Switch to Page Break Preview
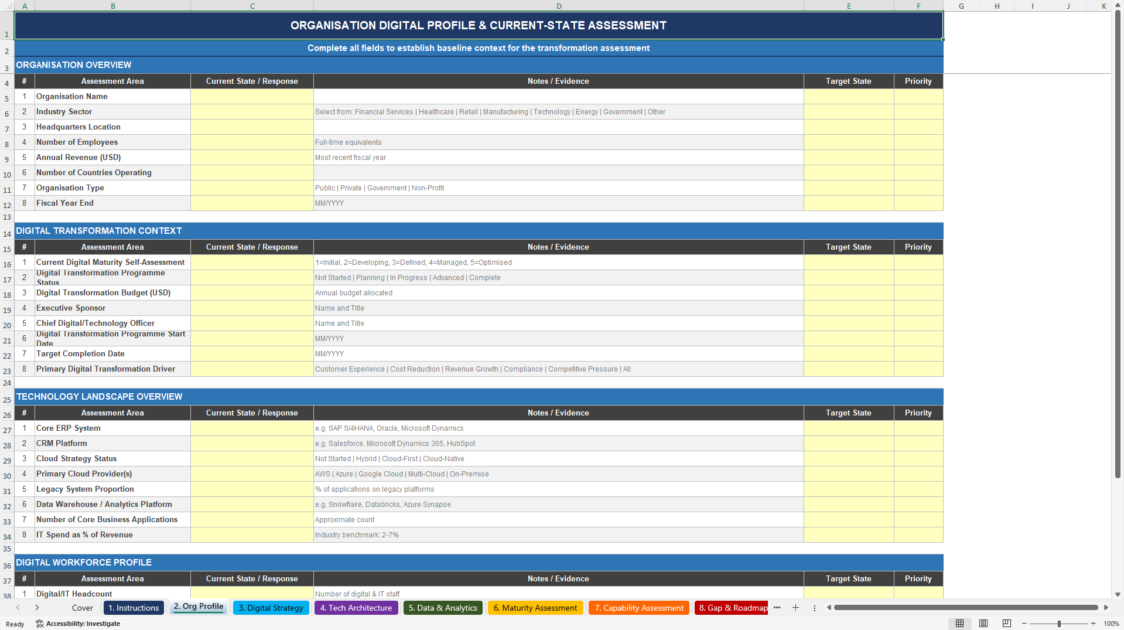This screenshot has height=630, width=1124. (1007, 624)
